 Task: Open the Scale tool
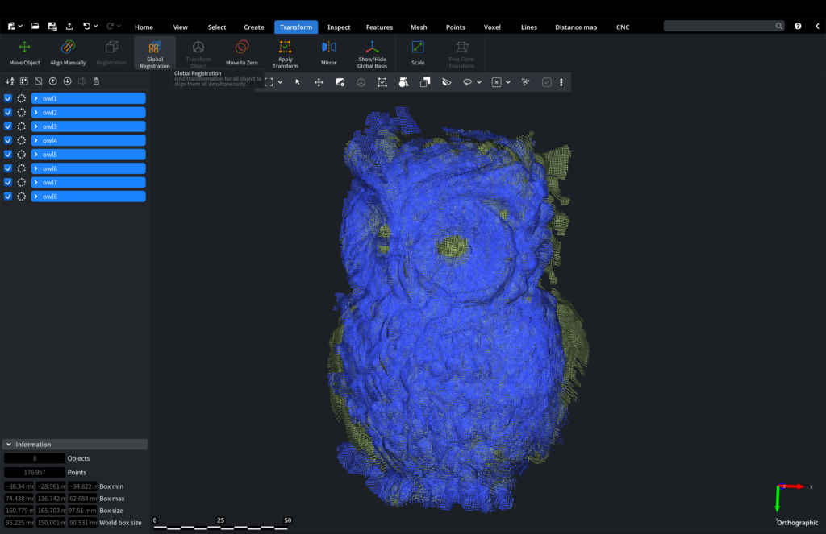tap(418, 52)
